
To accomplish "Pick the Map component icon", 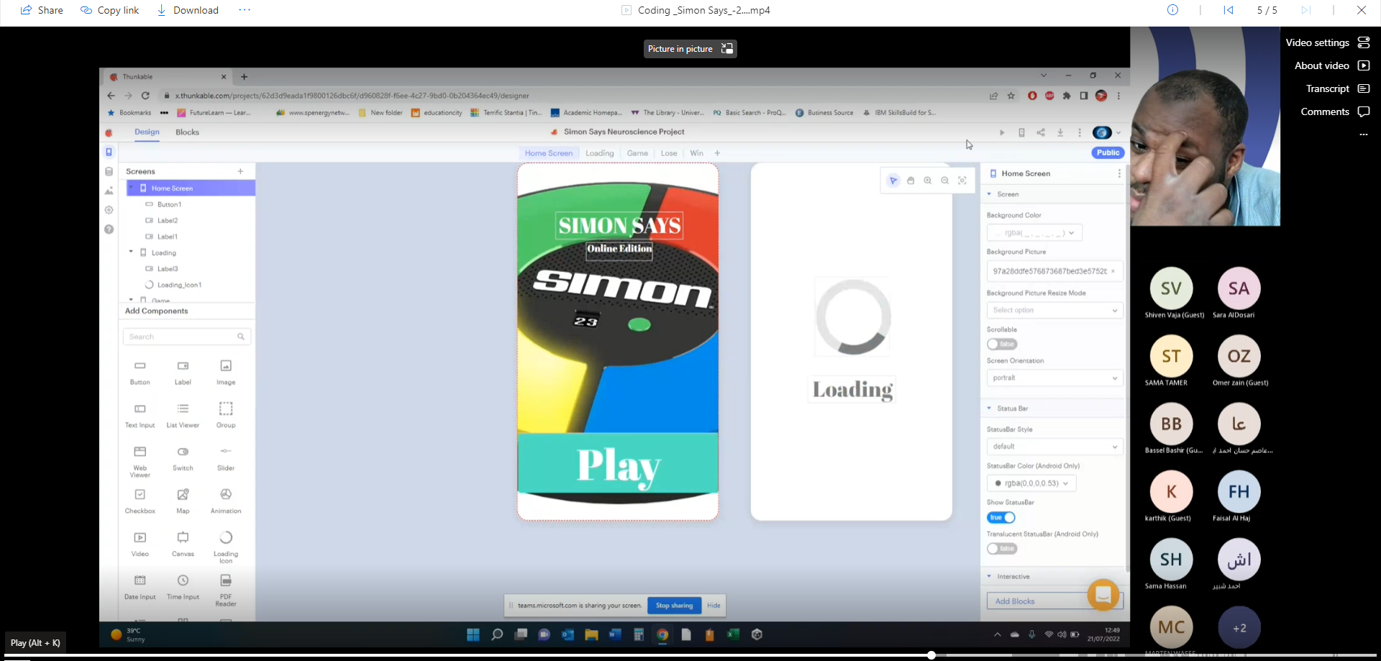I will point(183,495).
